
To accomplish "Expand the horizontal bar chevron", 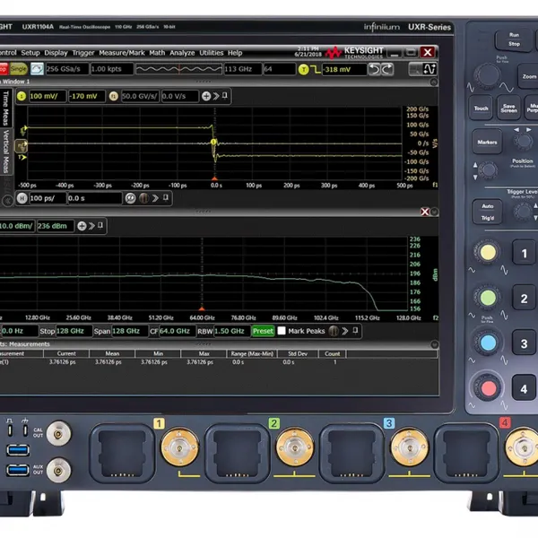I will pyautogui.click(x=155, y=198).
